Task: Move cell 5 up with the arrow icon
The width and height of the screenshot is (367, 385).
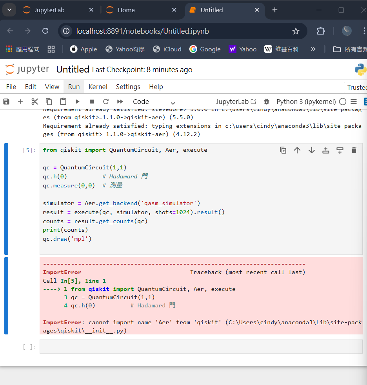Action: (297, 150)
